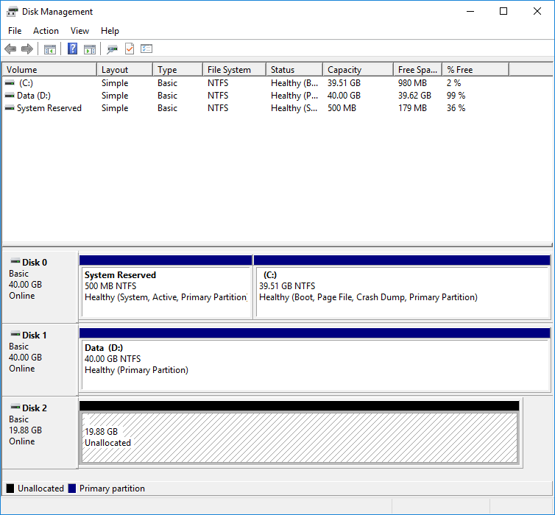This screenshot has height=515, width=555.
Task: Select the (C:) volume row name
Action: point(26,83)
